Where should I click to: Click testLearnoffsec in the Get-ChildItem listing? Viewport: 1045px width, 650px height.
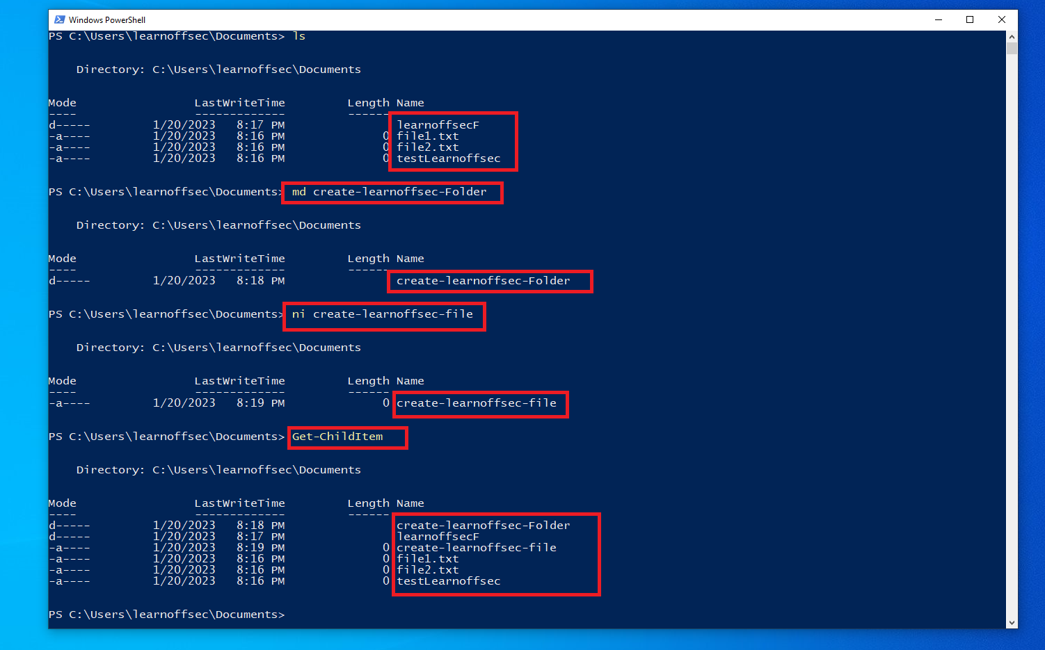(449, 581)
